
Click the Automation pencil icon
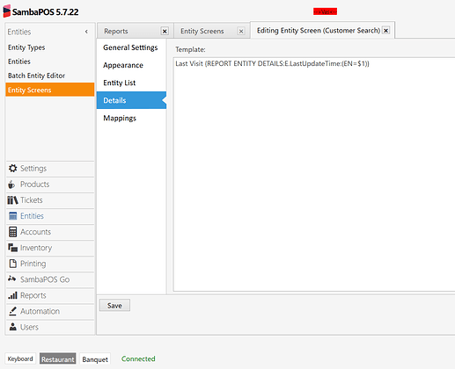coord(12,311)
